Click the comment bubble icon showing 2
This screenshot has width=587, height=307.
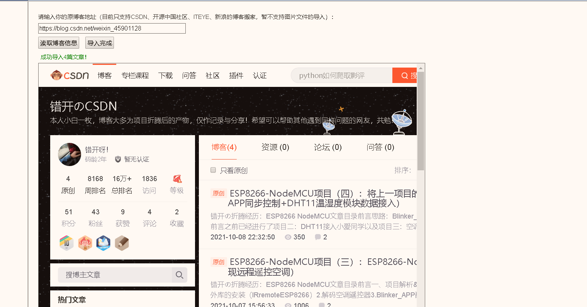317,237
